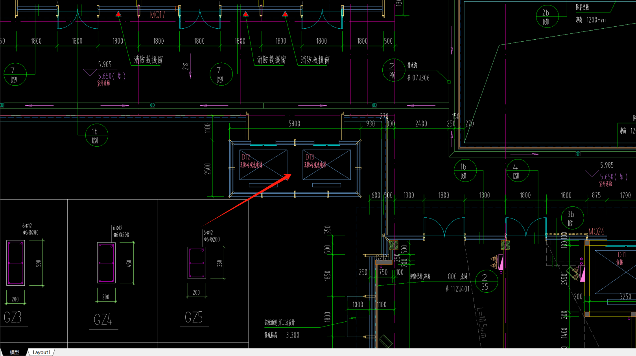Screen dimensions: 636x356
Task: Select the MQ17 curtain wall label
Action: pos(157,15)
